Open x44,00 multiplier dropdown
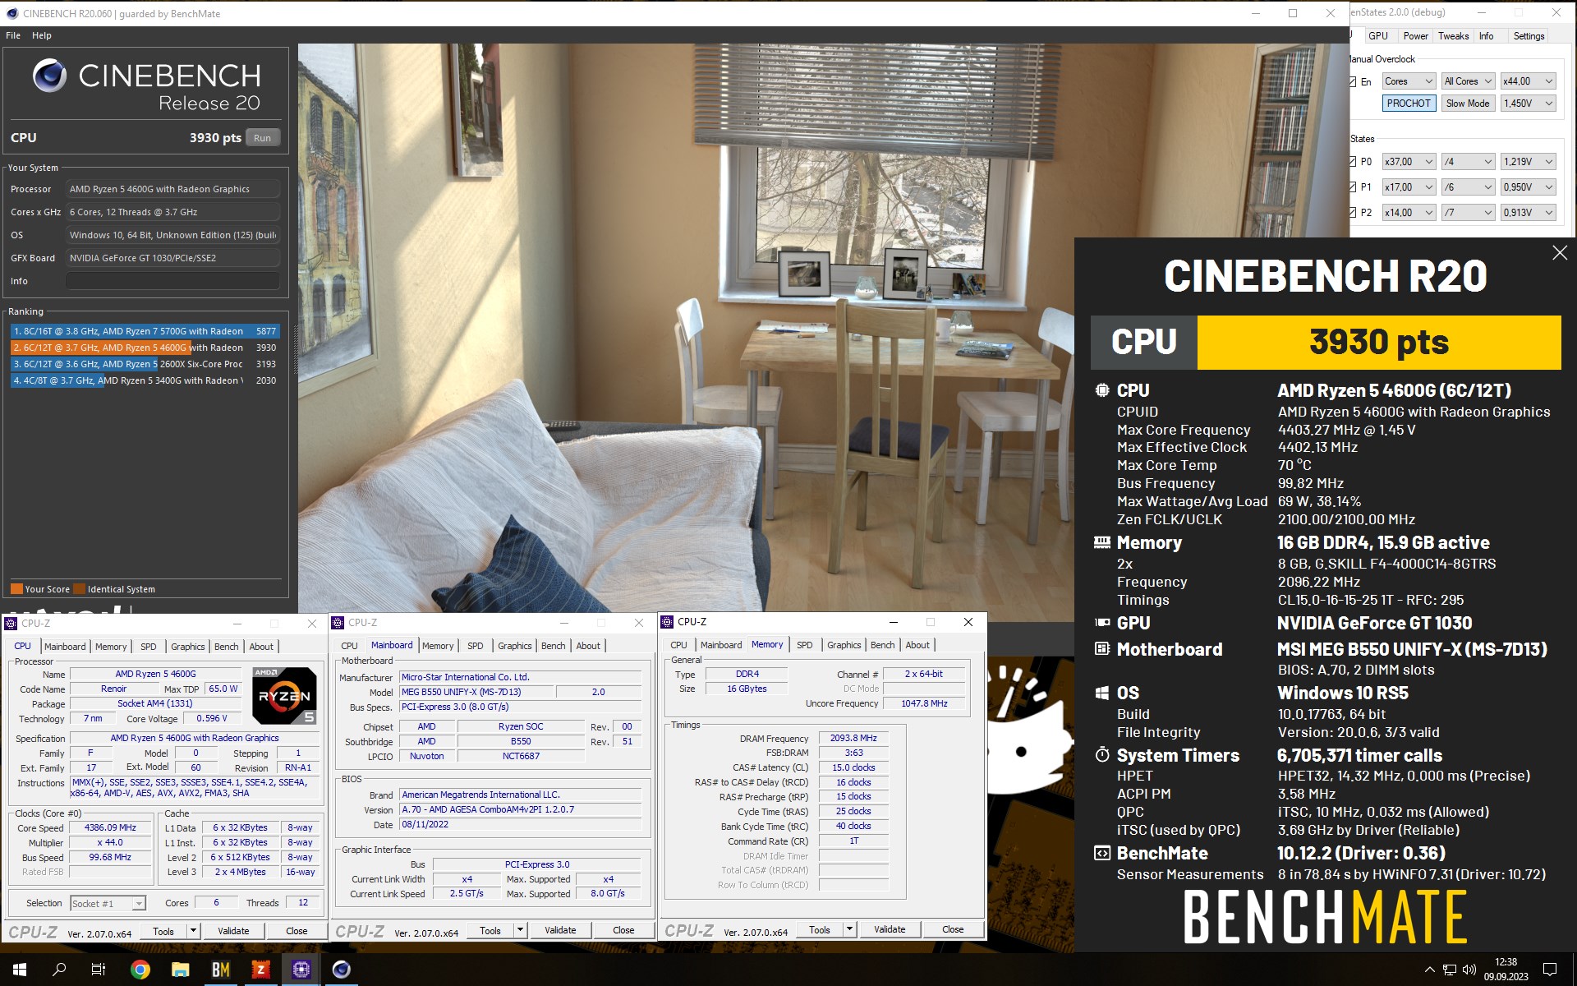 click(x=1528, y=81)
